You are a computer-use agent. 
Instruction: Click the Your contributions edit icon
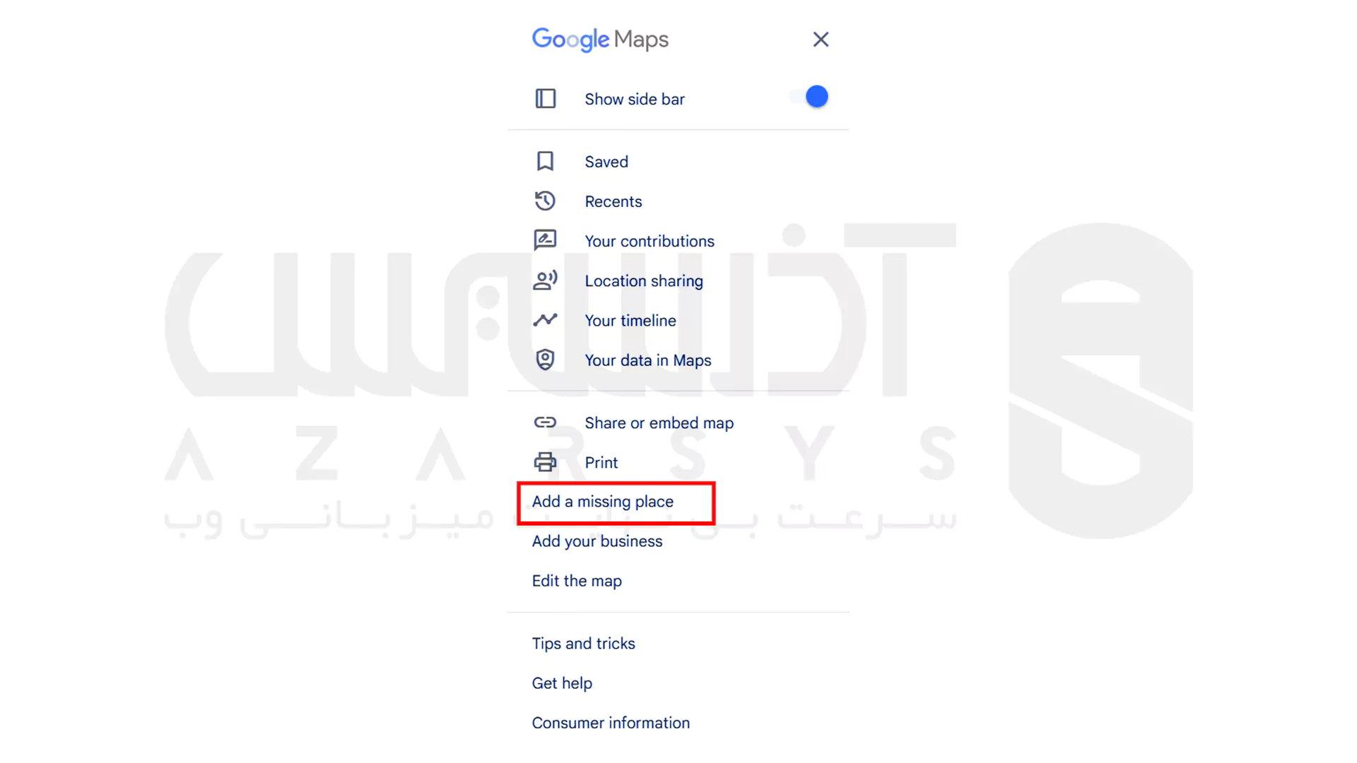tap(544, 239)
